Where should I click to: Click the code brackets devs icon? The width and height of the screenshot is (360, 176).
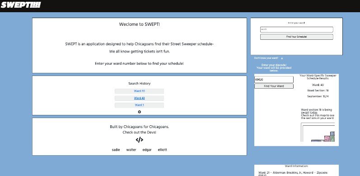click(140, 140)
